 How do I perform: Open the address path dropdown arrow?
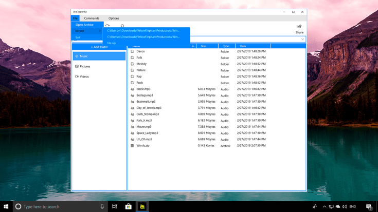point(302,39)
